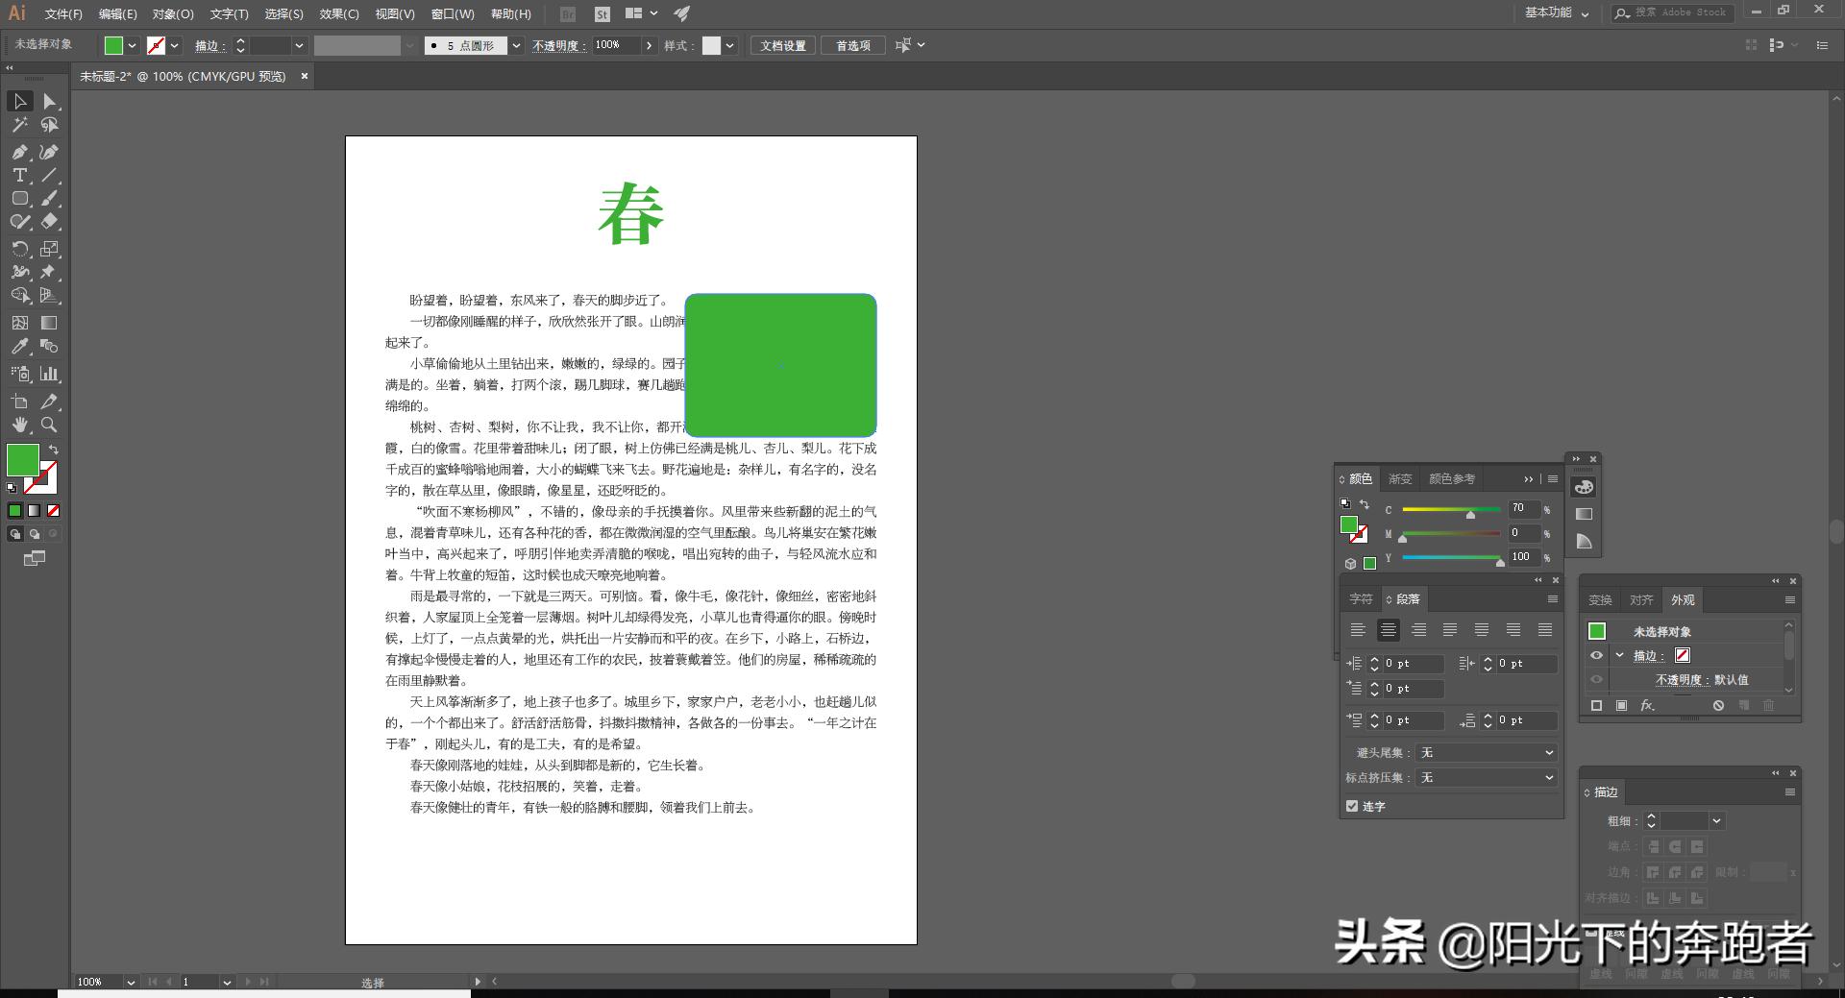This screenshot has width=1845, height=998.
Task: Open the Color Guide docked panel icon
Action: pyautogui.click(x=1584, y=542)
